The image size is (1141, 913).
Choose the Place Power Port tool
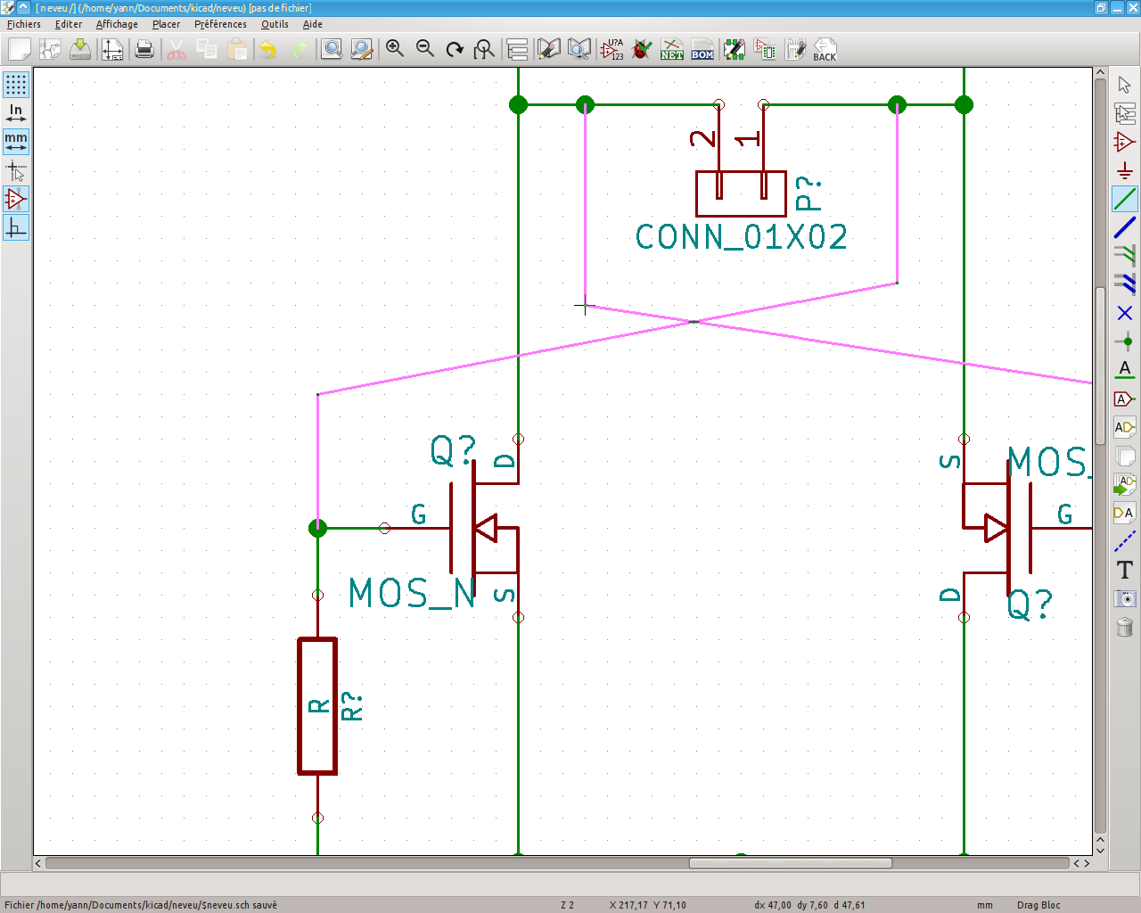pyautogui.click(x=1125, y=170)
